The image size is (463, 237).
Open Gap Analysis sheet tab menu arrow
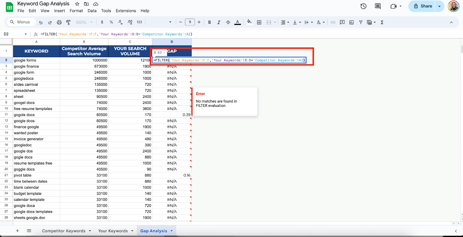coord(172,231)
